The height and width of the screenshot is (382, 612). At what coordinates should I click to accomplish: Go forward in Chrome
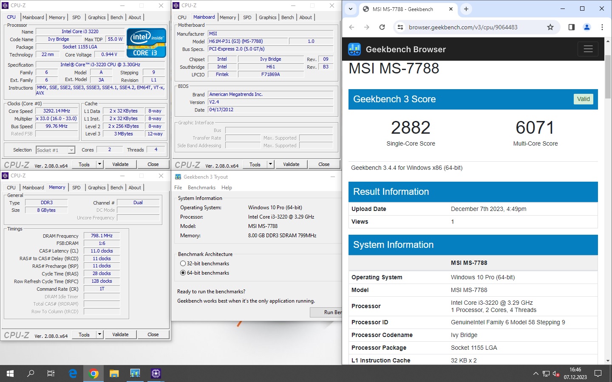(x=367, y=27)
